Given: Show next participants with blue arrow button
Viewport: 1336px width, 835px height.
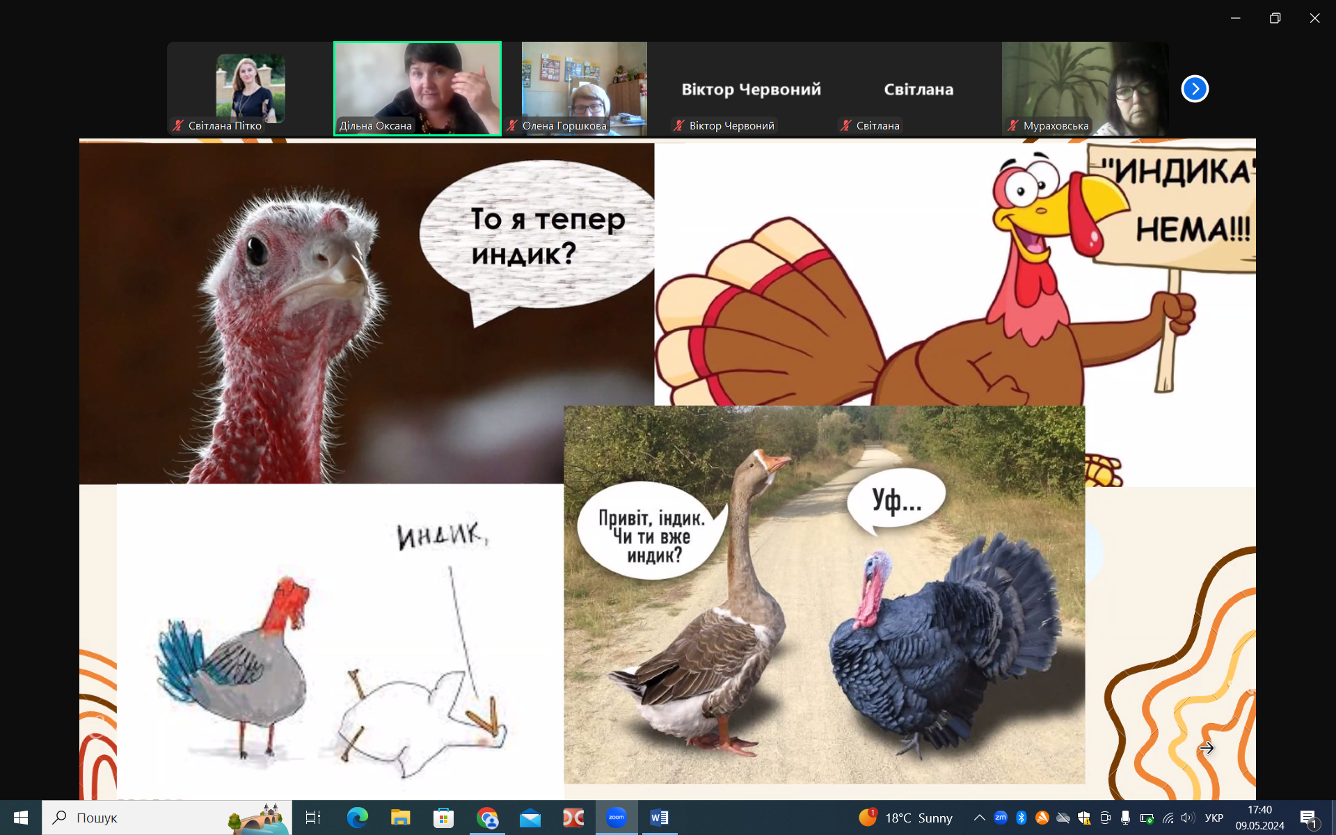Looking at the screenshot, I should (x=1195, y=89).
